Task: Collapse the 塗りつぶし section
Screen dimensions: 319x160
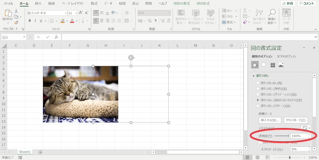Action: click(253, 76)
